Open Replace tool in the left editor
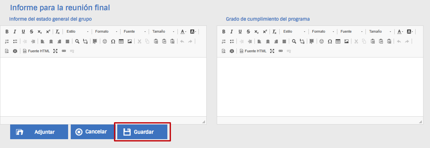 point(85,41)
